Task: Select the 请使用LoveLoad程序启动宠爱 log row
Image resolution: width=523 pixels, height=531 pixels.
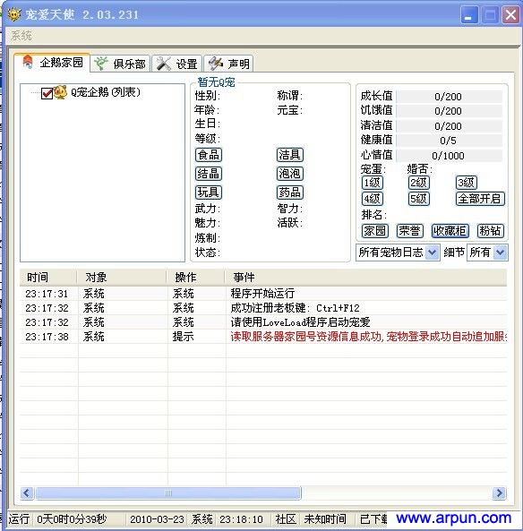Action: 263,322
